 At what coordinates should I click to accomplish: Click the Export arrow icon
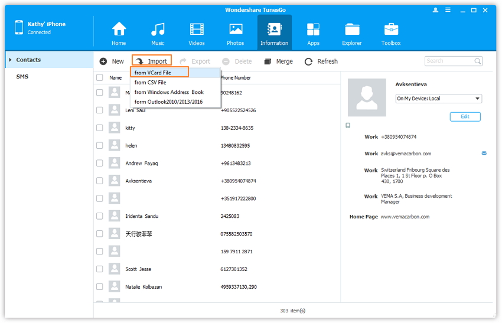183,61
